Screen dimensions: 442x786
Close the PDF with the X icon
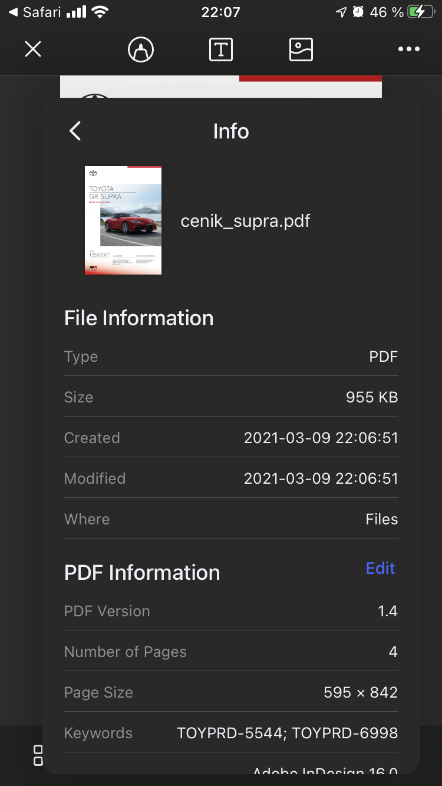point(33,49)
